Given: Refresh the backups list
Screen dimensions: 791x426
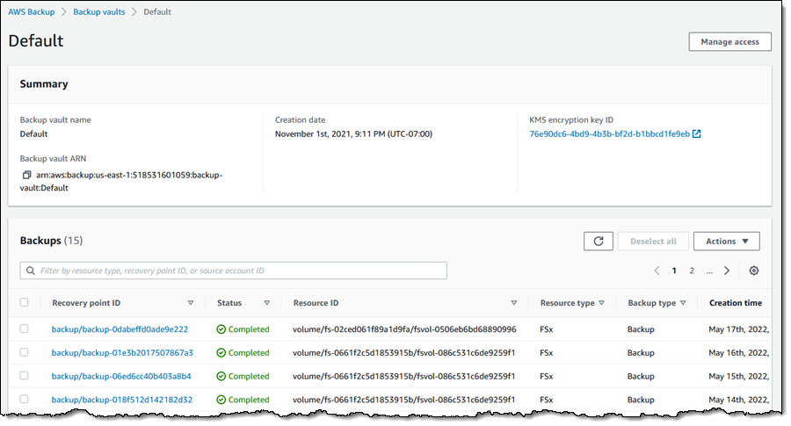Looking at the screenshot, I should pos(599,241).
